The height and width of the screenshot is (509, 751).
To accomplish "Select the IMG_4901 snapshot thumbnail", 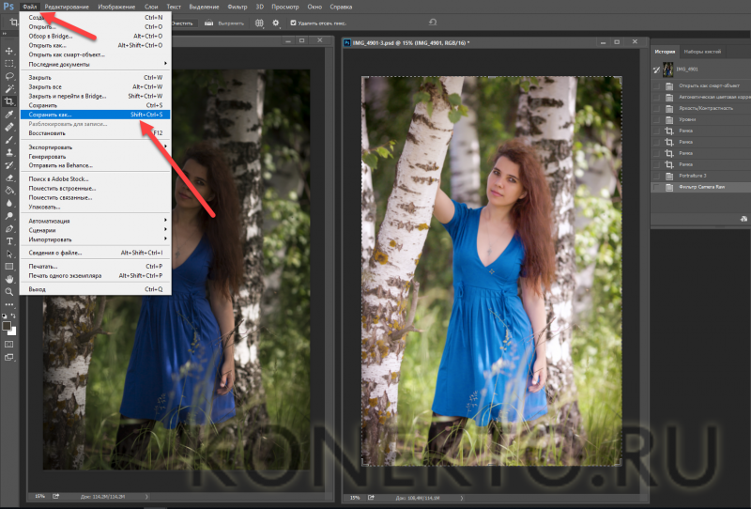I will point(667,69).
